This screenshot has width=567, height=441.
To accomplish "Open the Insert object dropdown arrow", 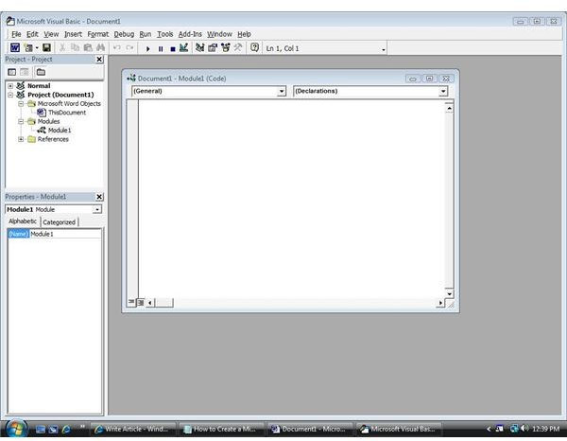I will click(37, 48).
